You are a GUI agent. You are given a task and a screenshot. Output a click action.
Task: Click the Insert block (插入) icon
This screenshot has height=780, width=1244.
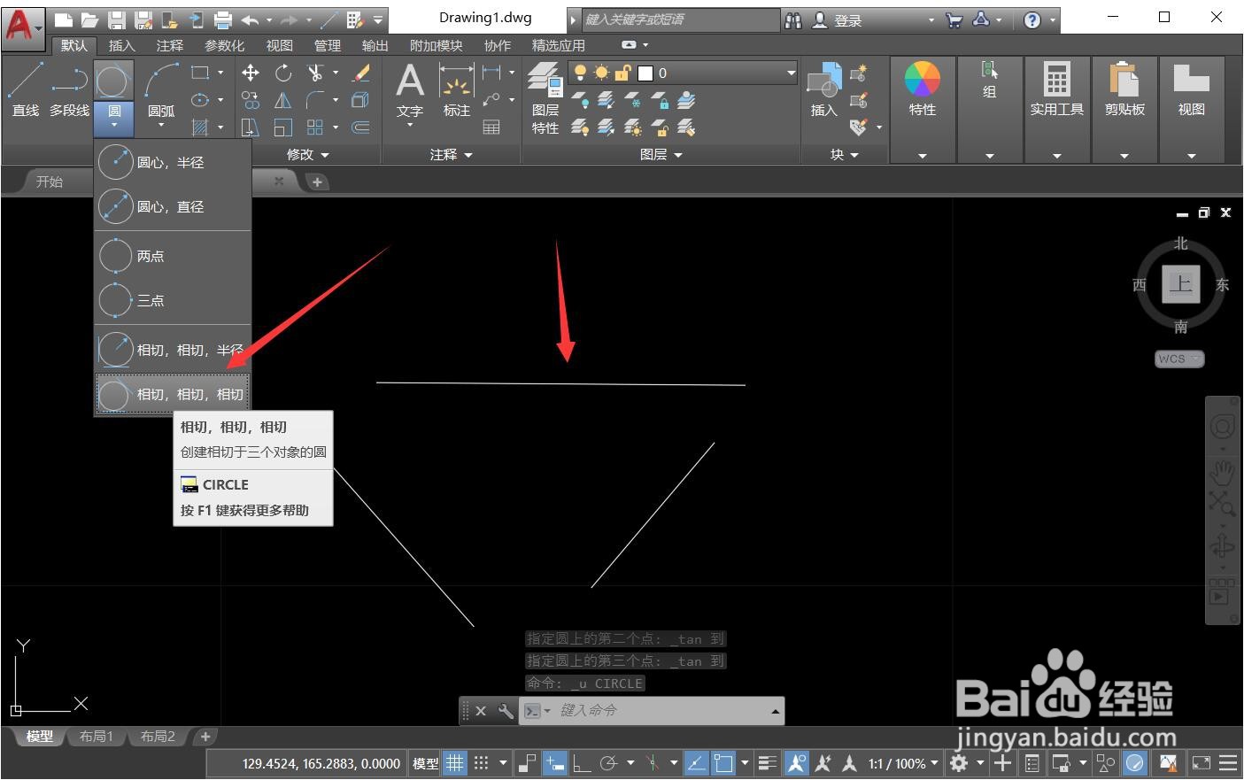pos(824,90)
